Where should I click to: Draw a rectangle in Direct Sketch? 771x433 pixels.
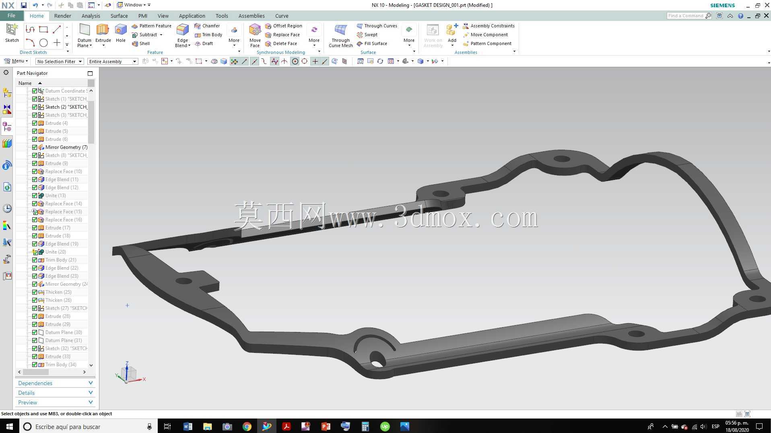coord(43,29)
